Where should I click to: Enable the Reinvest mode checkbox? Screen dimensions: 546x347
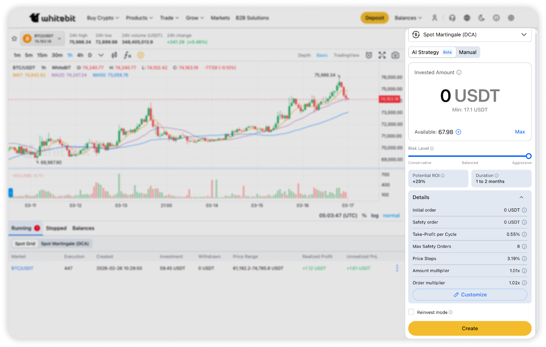[x=411, y=312]
